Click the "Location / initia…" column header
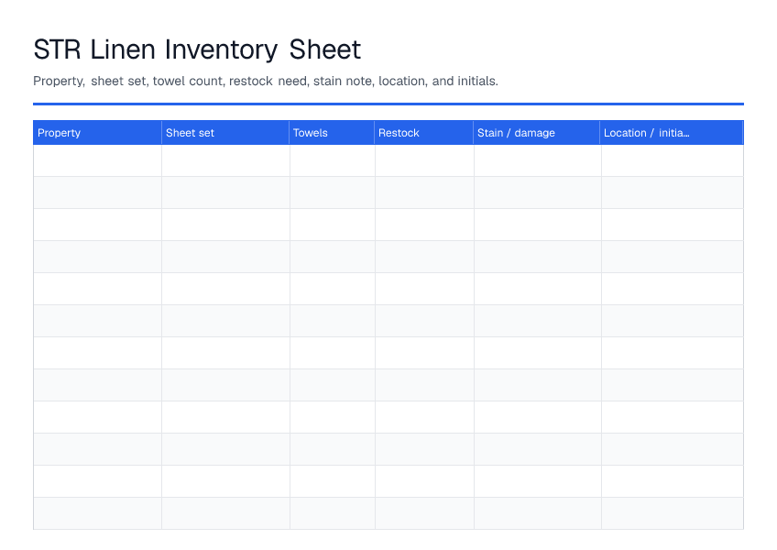The height and width of the screenshot is (550, 777). tap(672, 133)
